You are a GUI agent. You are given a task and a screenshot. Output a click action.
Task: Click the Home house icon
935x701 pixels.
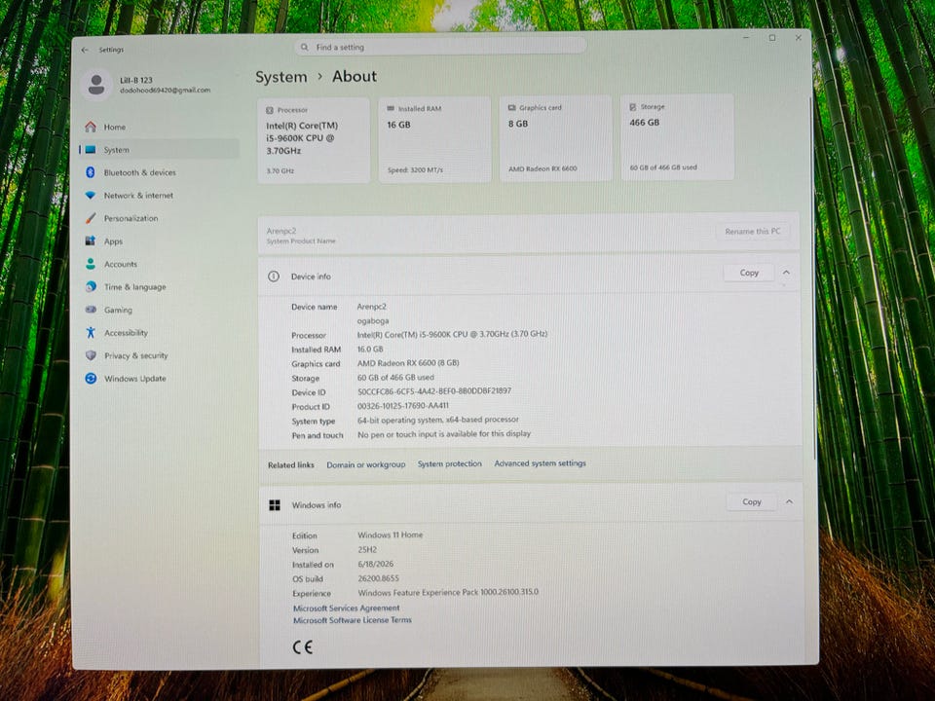91,127
